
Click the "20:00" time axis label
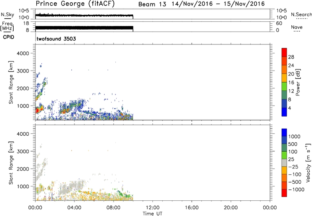point(230,208)
